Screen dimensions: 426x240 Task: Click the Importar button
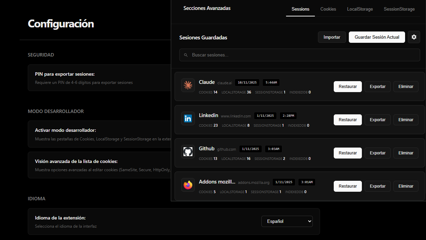point(332,37)
